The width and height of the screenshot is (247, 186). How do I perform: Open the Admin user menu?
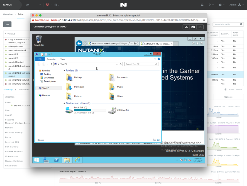tap(236, 5)
